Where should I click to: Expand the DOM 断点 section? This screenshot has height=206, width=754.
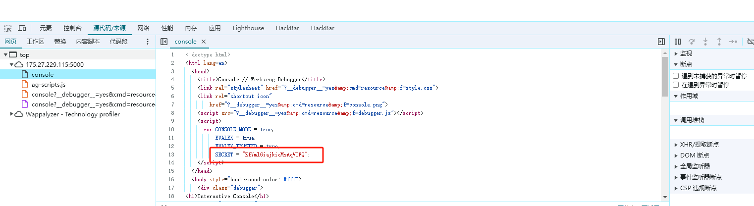point(676,155)
